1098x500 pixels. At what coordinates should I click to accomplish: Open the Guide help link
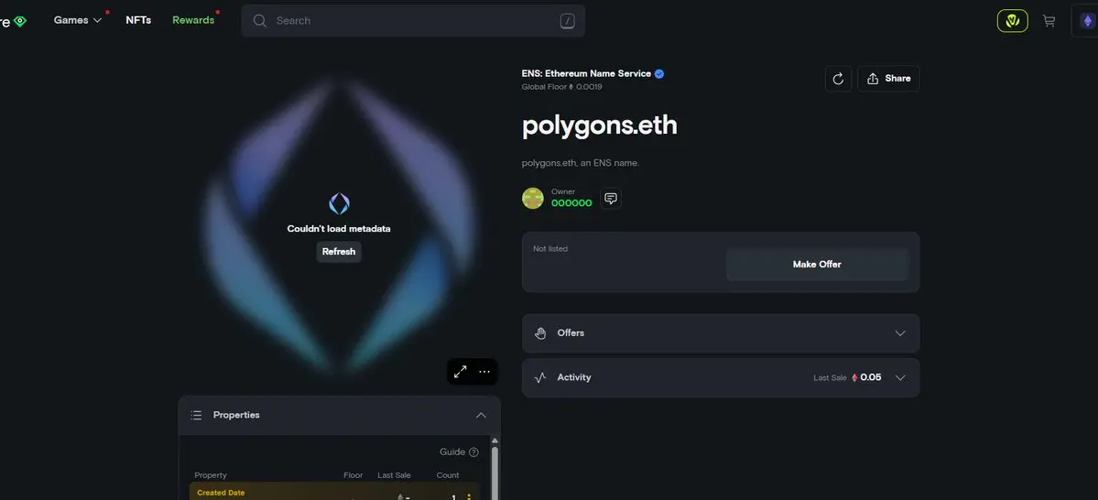coord(452,452)
